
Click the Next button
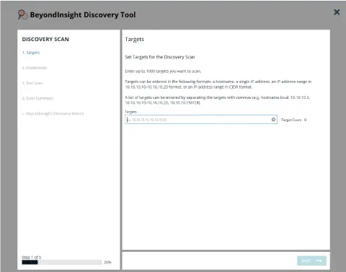(x=311, y=260)
